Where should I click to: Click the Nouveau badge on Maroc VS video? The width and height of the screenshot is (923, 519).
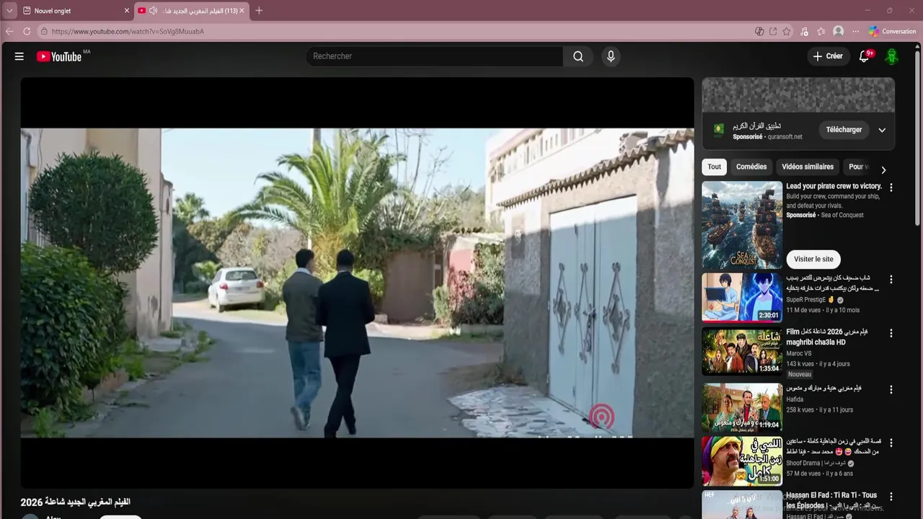point(800,375)
